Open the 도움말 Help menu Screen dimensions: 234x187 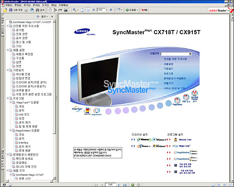point(63,5)
